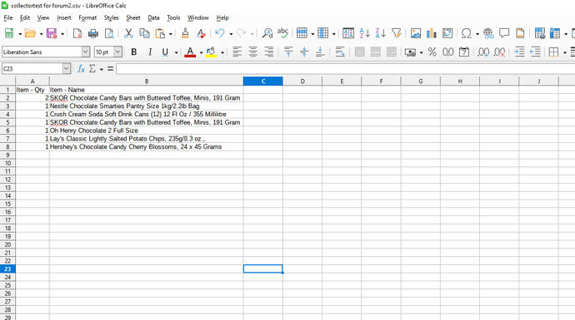Click the Save document icon
575x320 pixels.
52,33
